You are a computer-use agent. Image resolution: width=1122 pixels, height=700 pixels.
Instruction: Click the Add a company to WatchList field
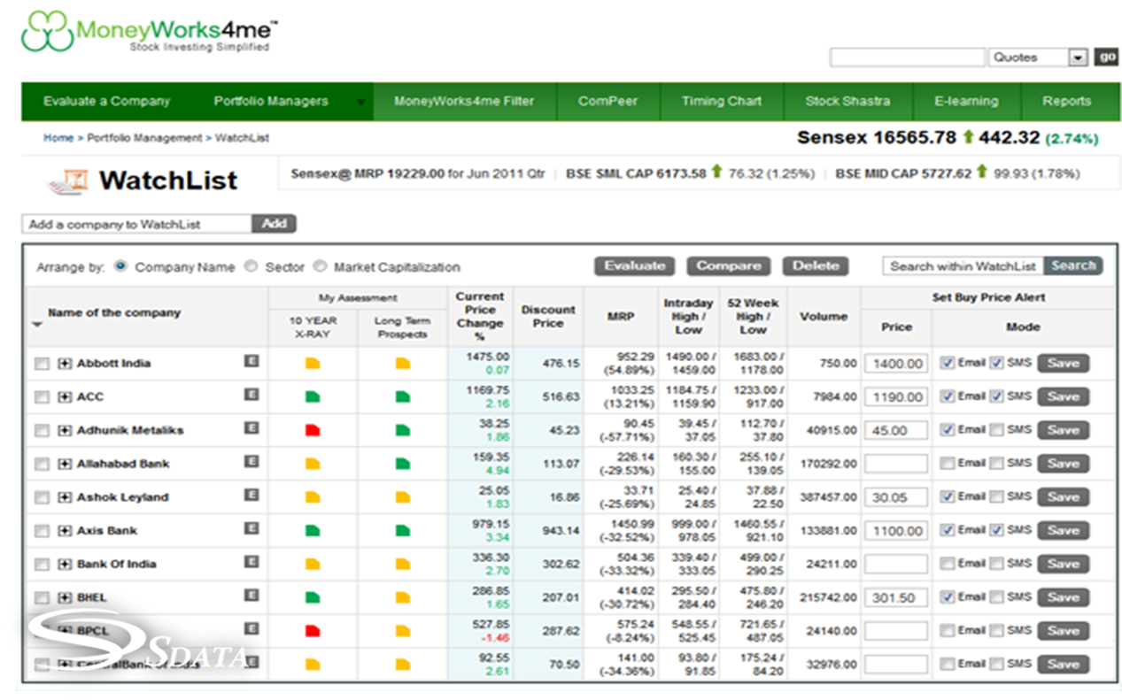137,224
